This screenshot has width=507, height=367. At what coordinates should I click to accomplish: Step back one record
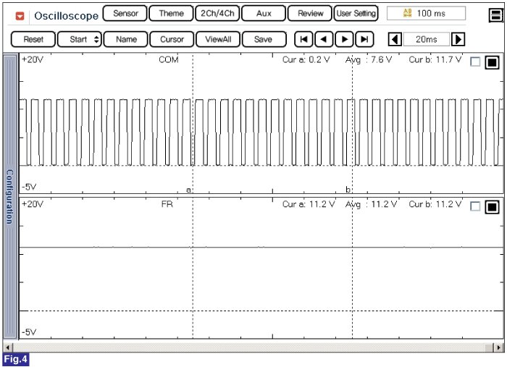click(x=324, y=39)
